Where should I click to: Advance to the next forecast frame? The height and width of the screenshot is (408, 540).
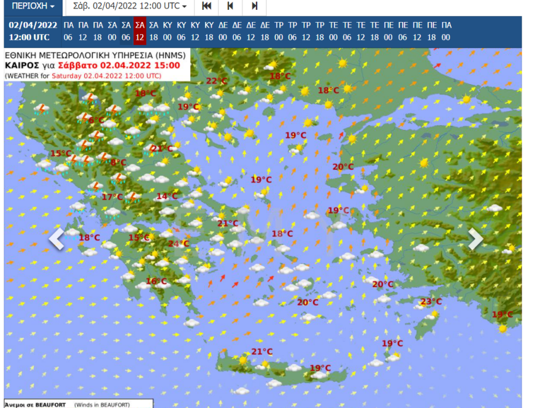pos(254,6)
